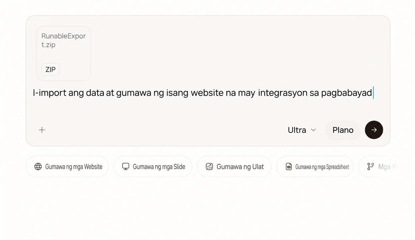Click into the prompt text field
This screenshot has width=415, height=240.
click(x=203, y=93)
